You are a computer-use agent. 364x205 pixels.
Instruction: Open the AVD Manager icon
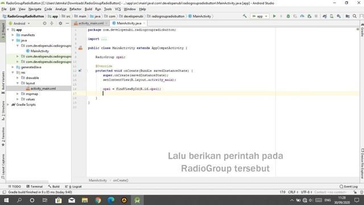(332, 16)
